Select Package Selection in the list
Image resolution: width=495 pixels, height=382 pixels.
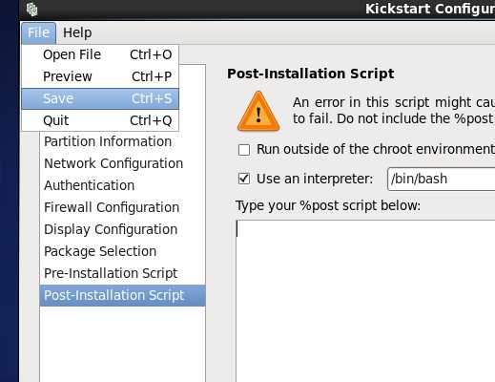click(122, 251)
